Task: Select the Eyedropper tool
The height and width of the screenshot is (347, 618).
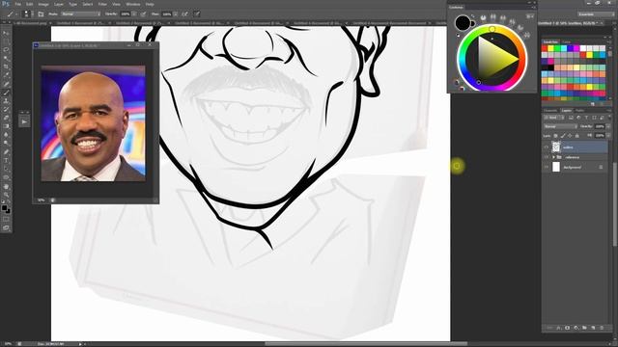Action: click(x=6, y=75)
